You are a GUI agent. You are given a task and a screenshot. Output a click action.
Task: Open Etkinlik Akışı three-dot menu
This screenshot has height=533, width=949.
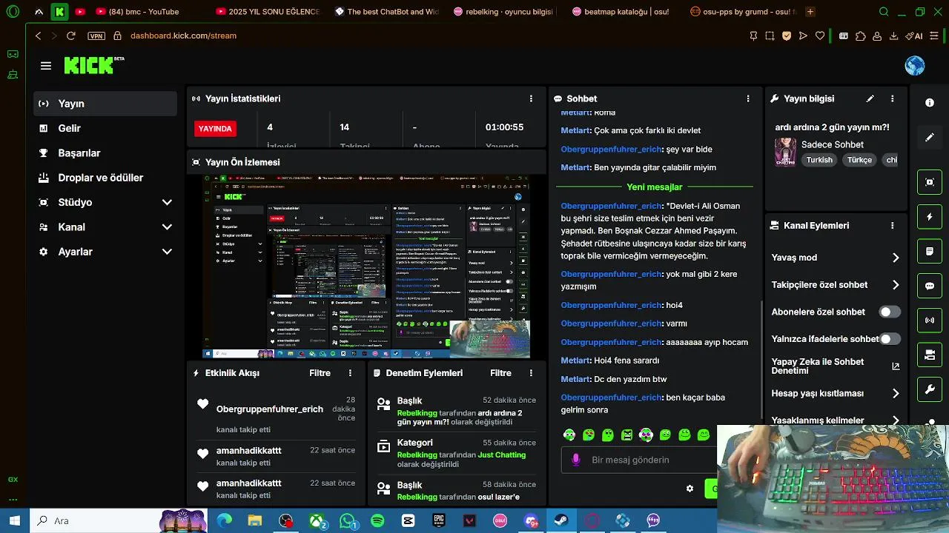click(350, 373)
